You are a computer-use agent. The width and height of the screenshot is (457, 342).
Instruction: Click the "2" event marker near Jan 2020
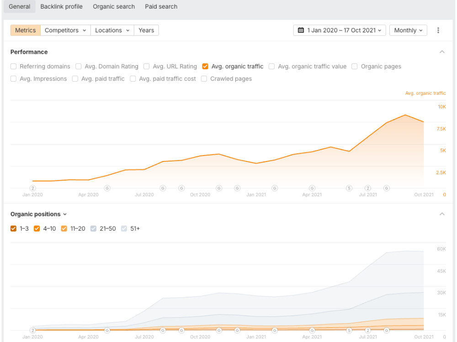pos(32,188)
